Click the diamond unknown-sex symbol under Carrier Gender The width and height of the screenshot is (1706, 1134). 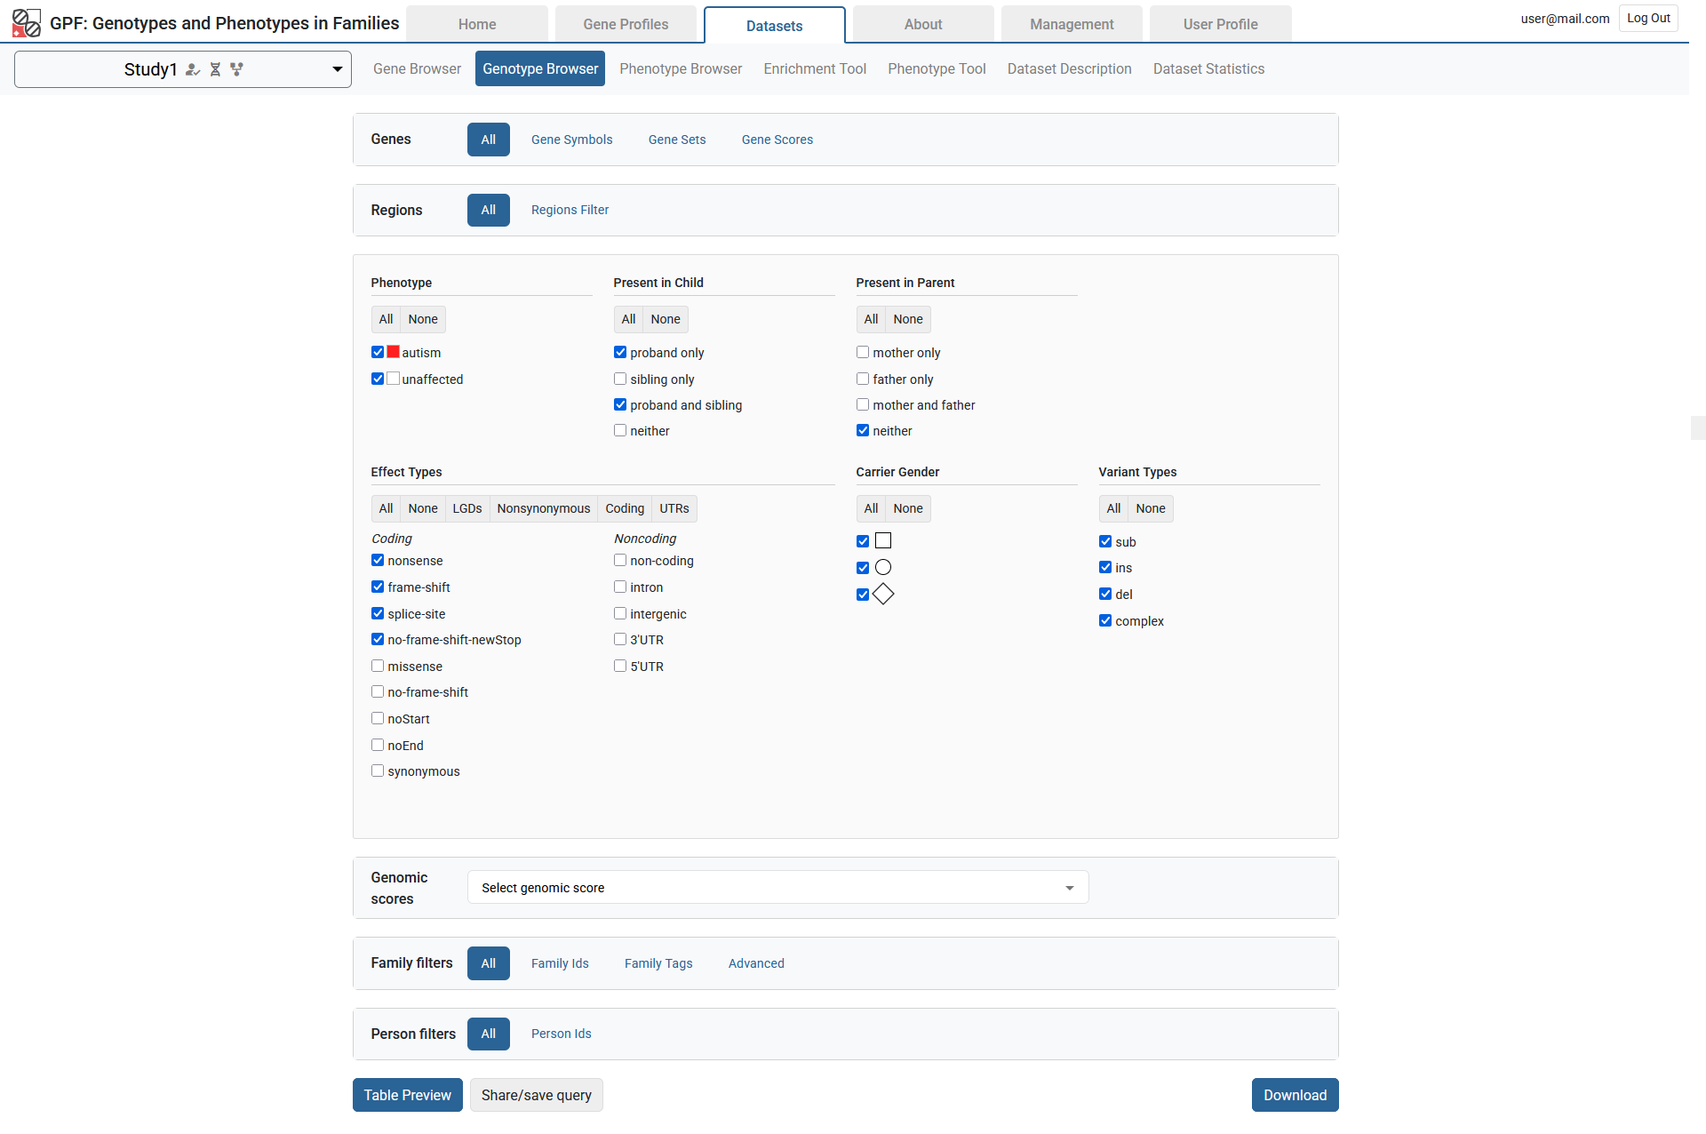point(883,594)
